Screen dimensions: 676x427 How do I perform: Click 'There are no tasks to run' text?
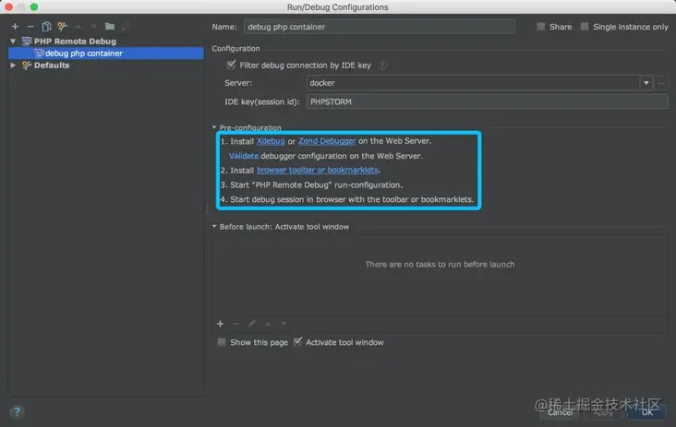point(440,265)
